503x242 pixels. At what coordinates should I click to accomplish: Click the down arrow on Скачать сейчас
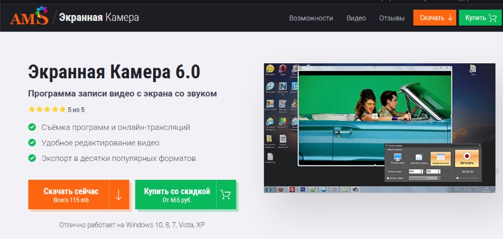click(119, 194)
